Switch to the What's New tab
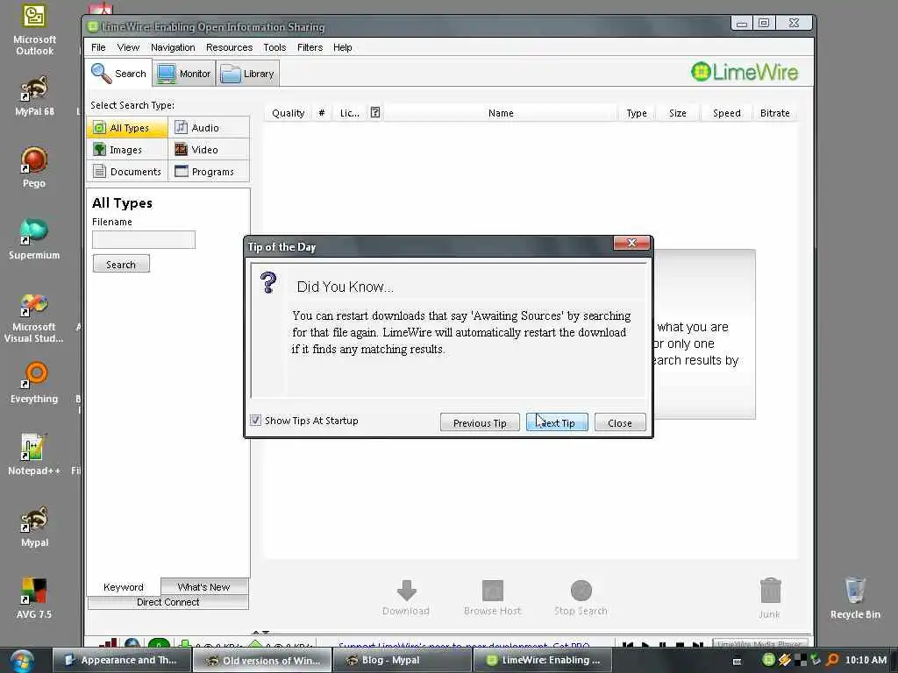The image size is (898, 673). point(203,586)
